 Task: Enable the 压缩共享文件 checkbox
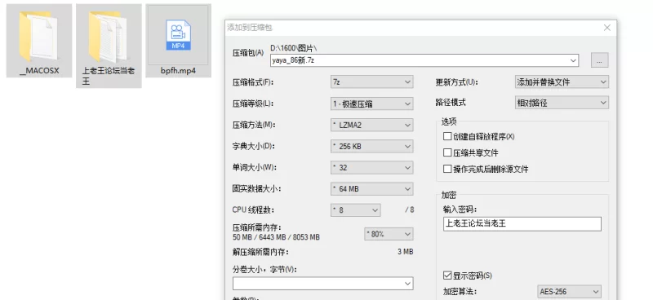coord(447,152)
